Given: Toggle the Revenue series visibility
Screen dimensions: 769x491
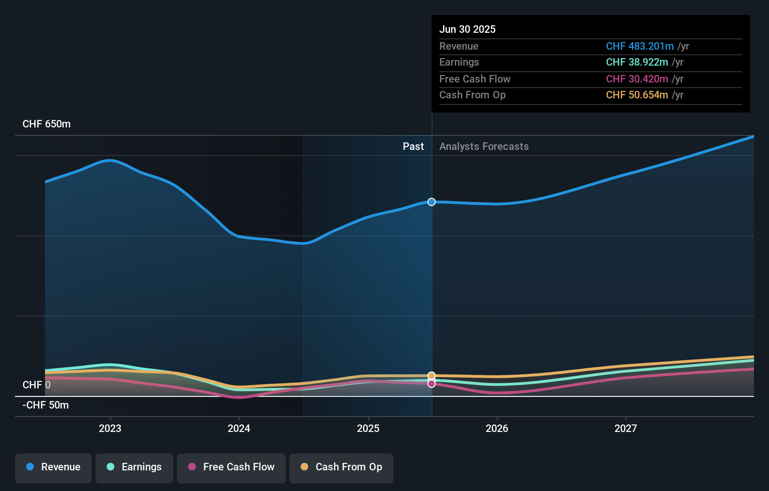Looking at the screenshot, I should (53, 467).
